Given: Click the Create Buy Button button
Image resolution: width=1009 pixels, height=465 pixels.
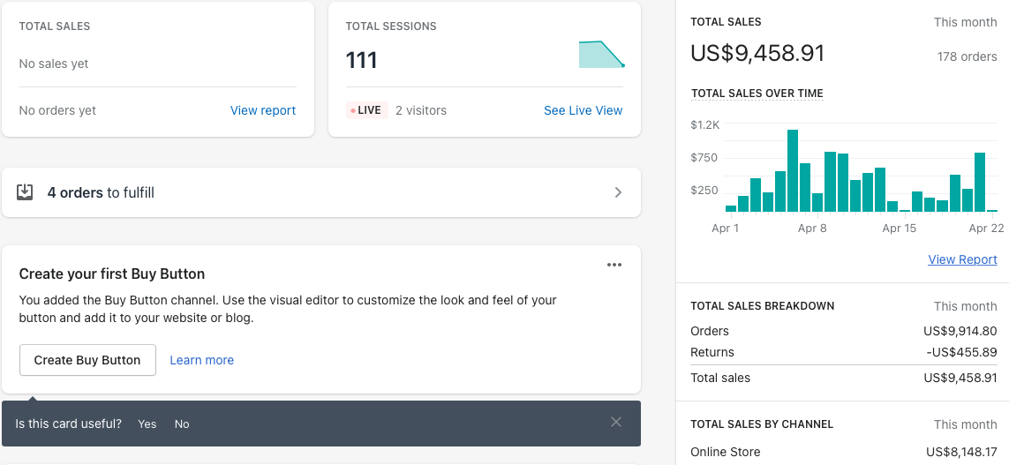Looking at the screenshot, I should click(87, 360).
